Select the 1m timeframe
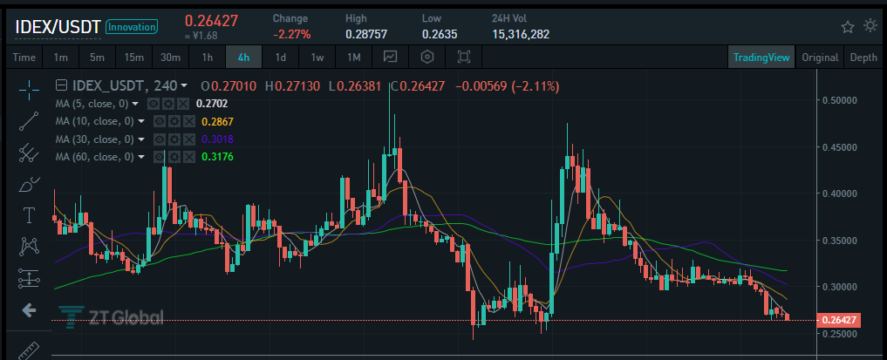This screenshot has width=887, height=360. pyautogui.click(x=60, y=57)
